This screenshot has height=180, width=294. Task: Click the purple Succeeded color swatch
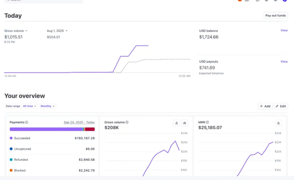pos(11,138)
